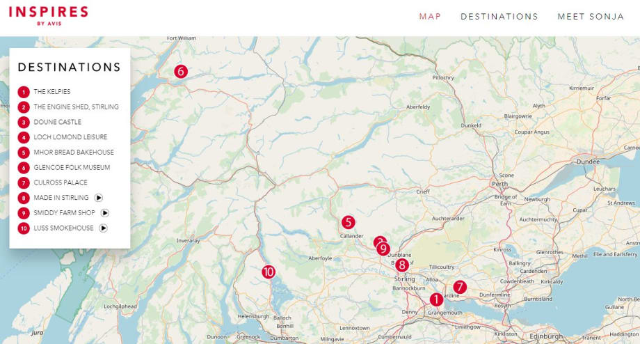Viewport: 640px width, 344px height.
Task: Open map marker 7 near Culross
Action: (460, 287)
